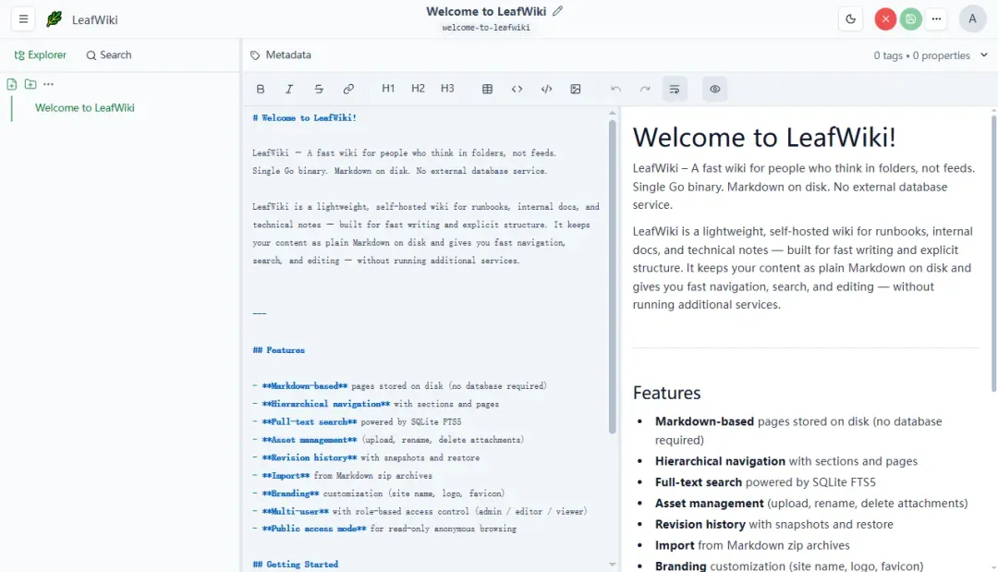Viewport: 998px width, 572px height.
Task: Insert a code block
Action: click(x=546, y=89)
